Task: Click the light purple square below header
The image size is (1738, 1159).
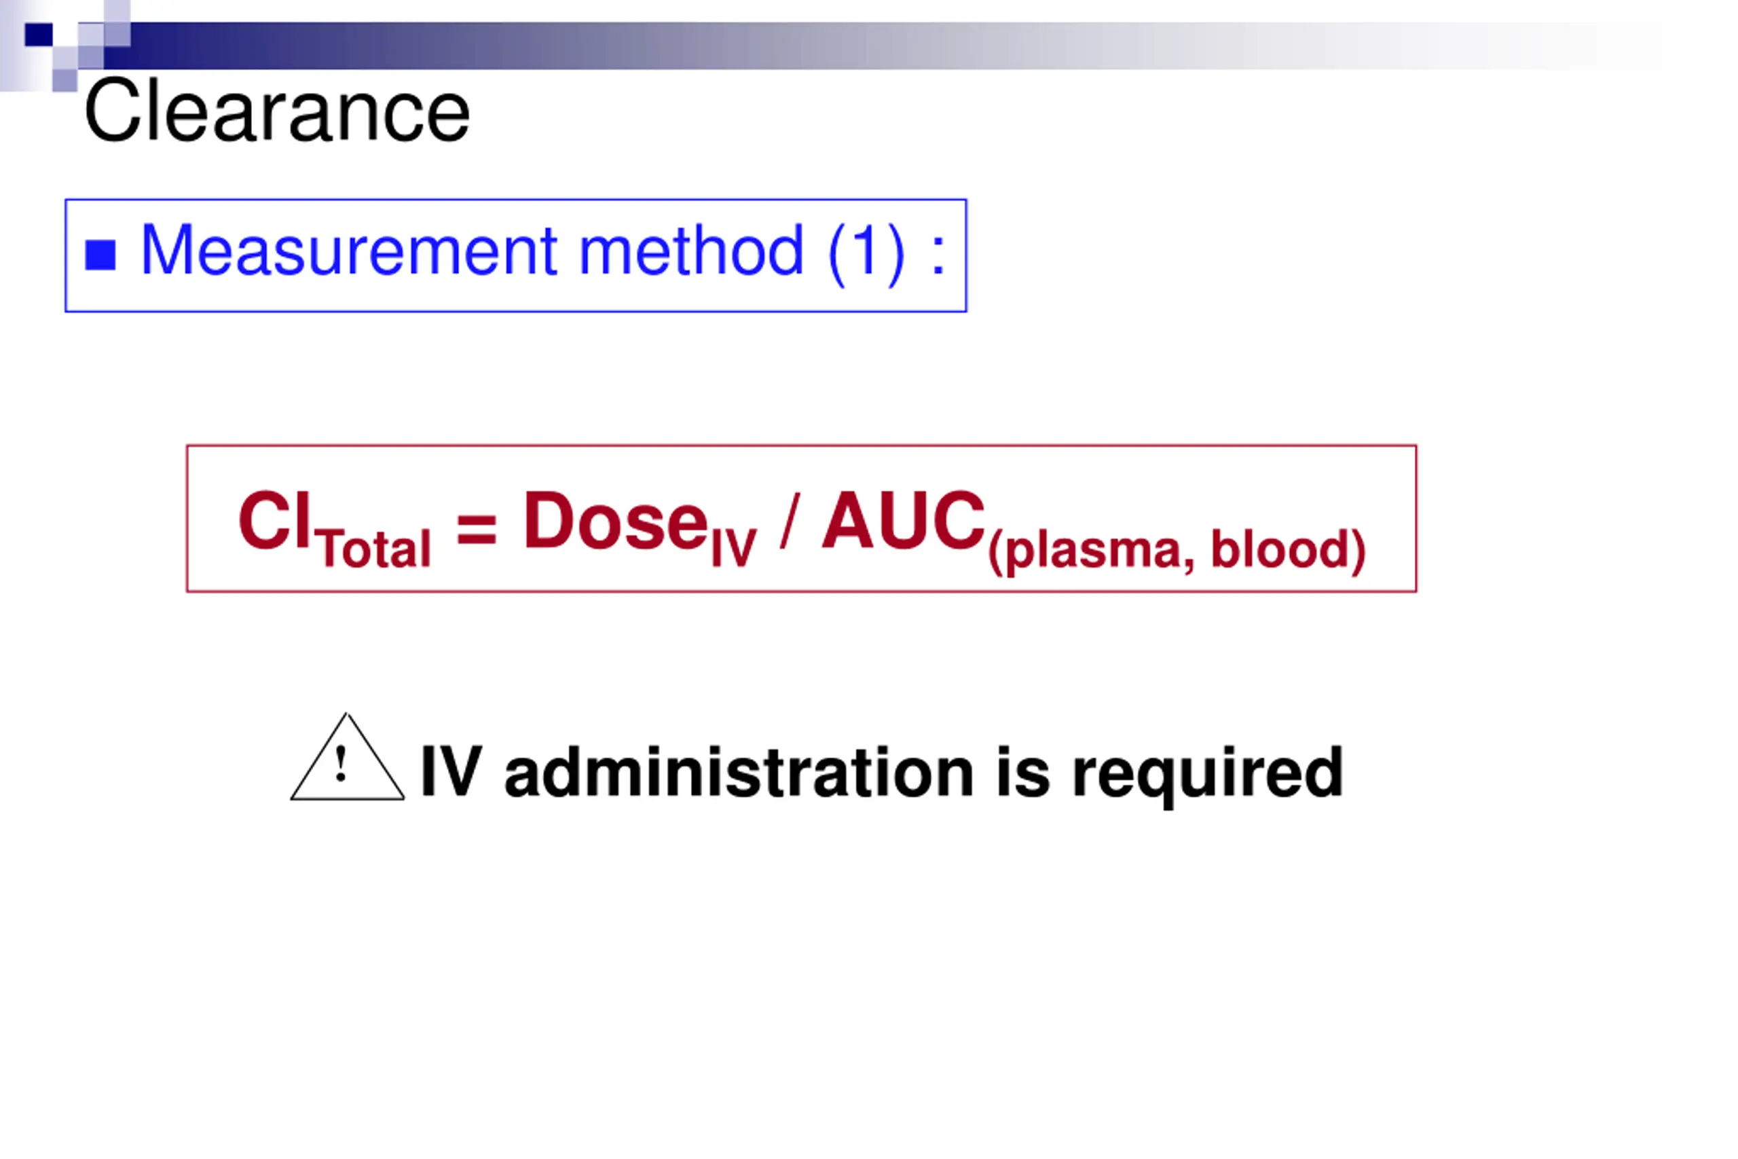Action: coord(65,80)
